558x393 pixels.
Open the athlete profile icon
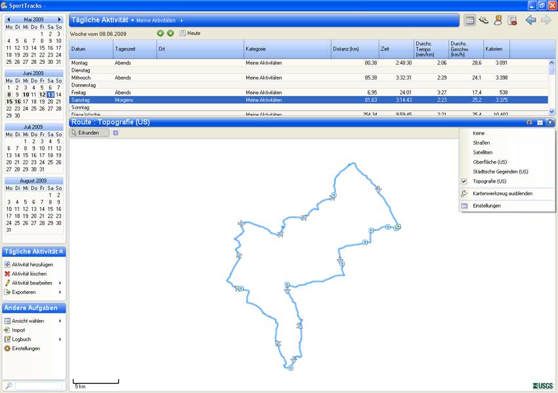tap(498, 20)
